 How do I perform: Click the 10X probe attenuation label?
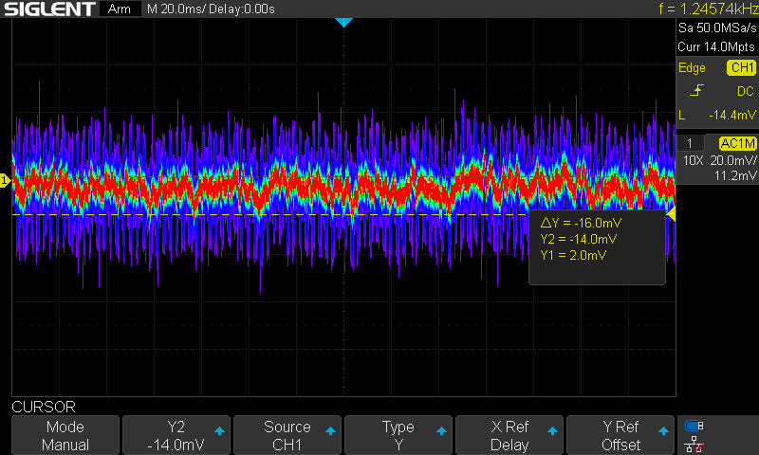point(693,160)
